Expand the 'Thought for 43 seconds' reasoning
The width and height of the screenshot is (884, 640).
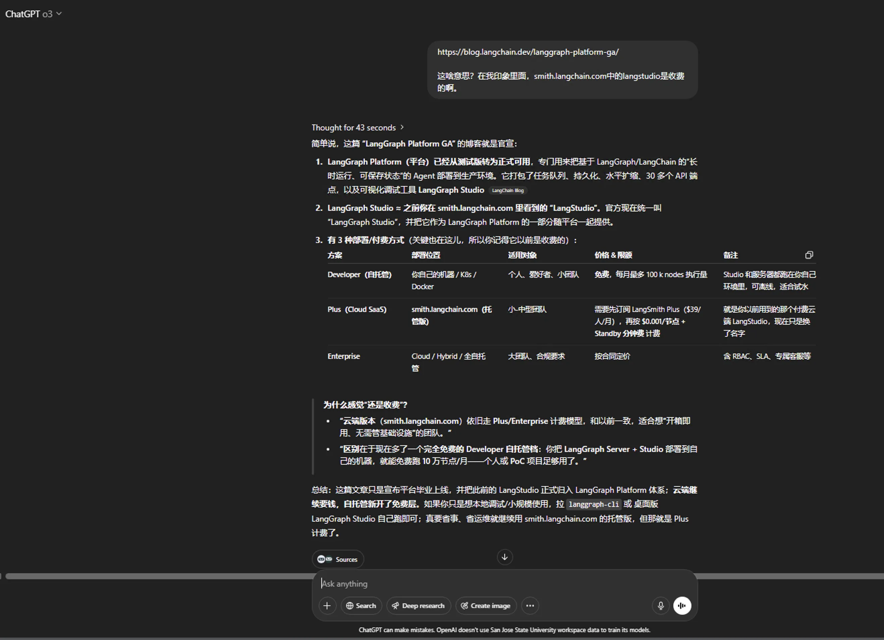(357, 128)
